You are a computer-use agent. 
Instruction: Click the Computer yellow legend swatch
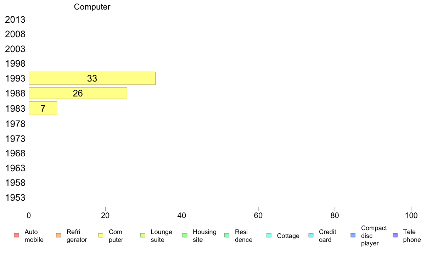pos(101,235)
